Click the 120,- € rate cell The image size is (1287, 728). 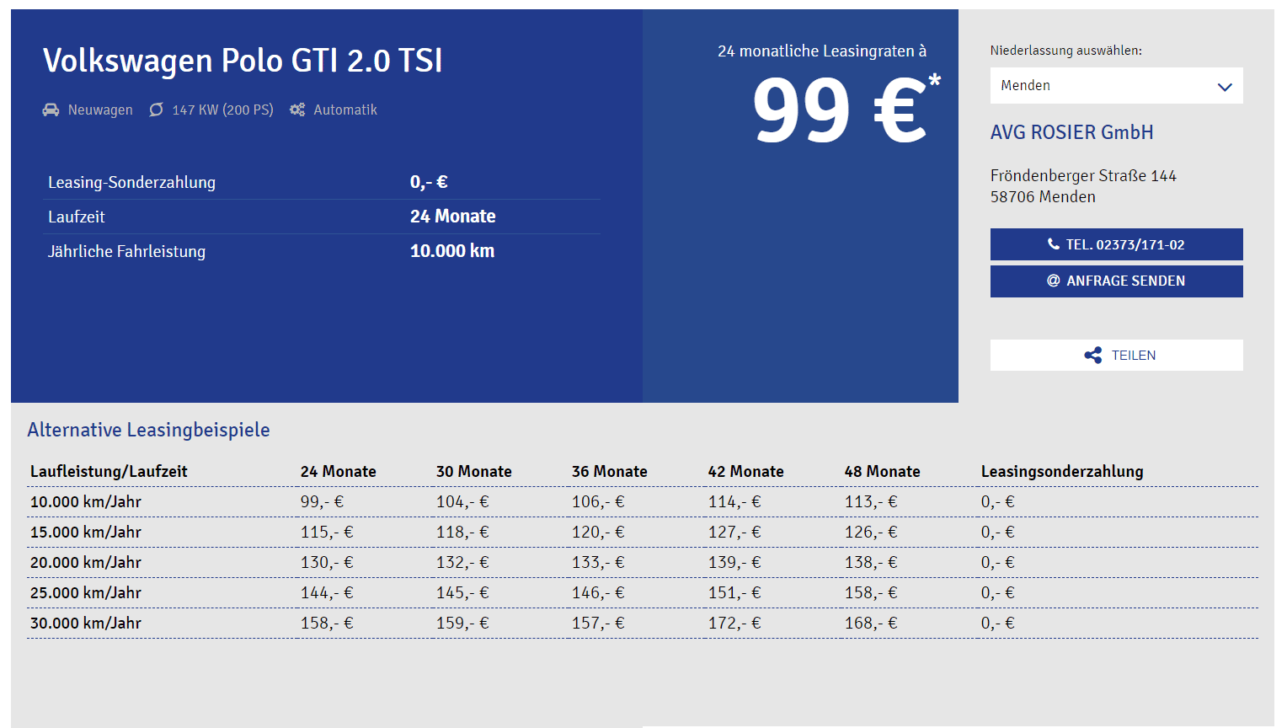(598, 533)
